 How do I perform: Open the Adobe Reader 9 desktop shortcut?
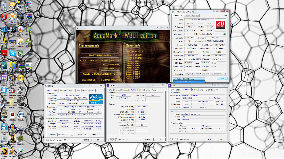pyautogui.click(x=4, y=54)
